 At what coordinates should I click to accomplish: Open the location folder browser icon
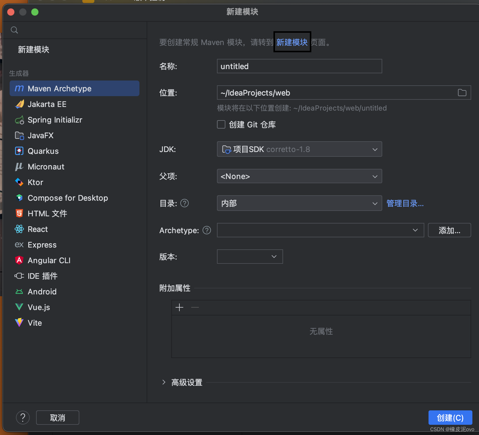coord(462,93)
